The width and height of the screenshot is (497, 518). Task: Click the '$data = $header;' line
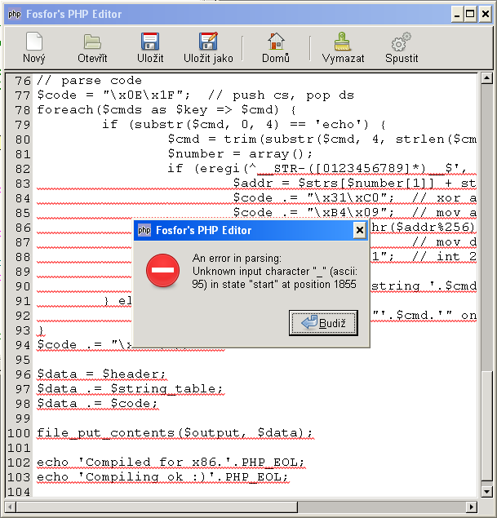[x=101, y=374]
